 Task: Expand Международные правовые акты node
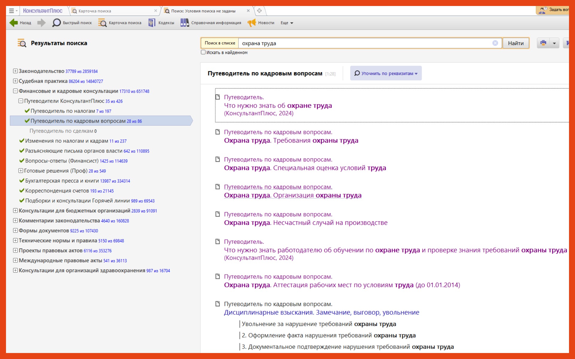15,261
